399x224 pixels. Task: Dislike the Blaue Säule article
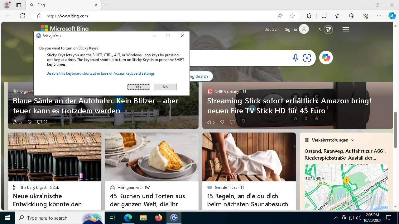pos(30,122)
